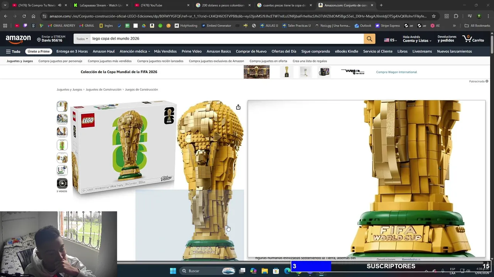This screenshot has width=494, height=277.
Task: Open the Outlook bookmark
Action: tap(363, 26)
